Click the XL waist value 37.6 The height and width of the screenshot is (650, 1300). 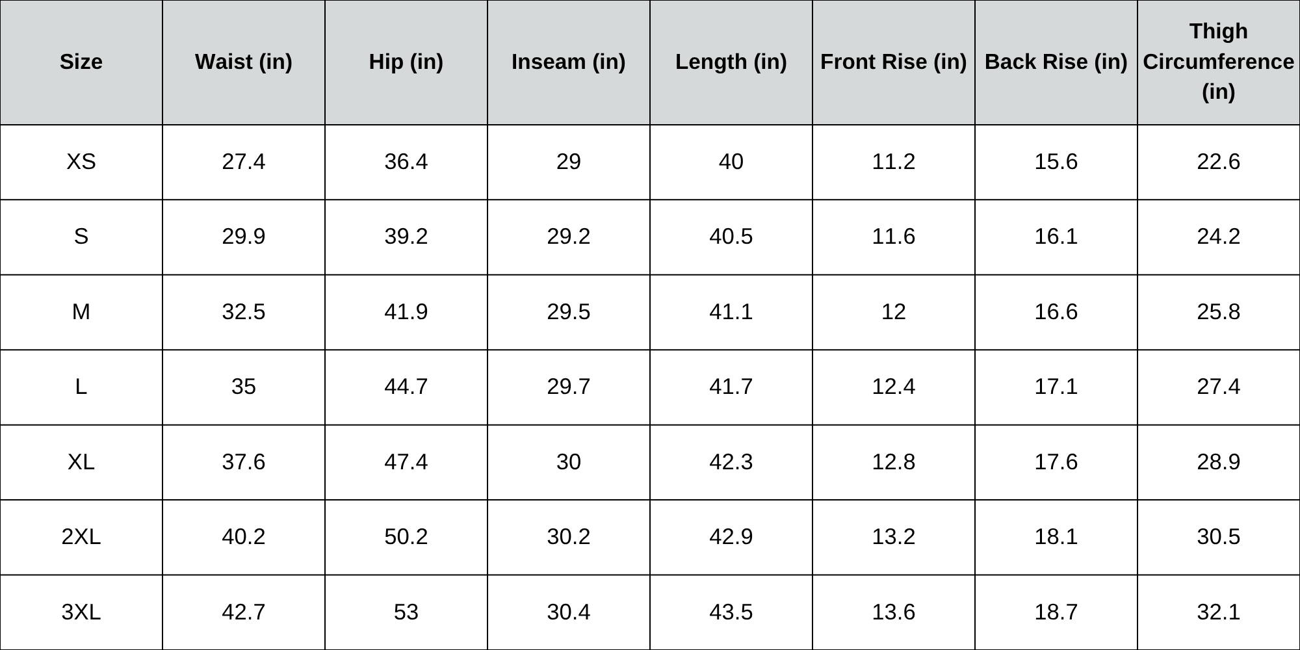point(243,461)
